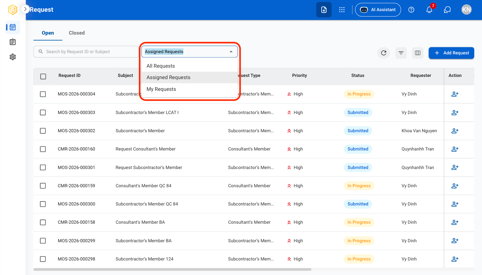Click the download file header icon
The height and width of the screenshot is (275, 482).
324,10
